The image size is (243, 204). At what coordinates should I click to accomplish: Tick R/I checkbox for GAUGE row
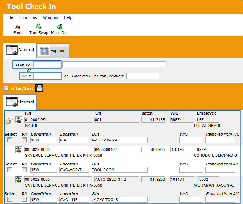(24, 140)
